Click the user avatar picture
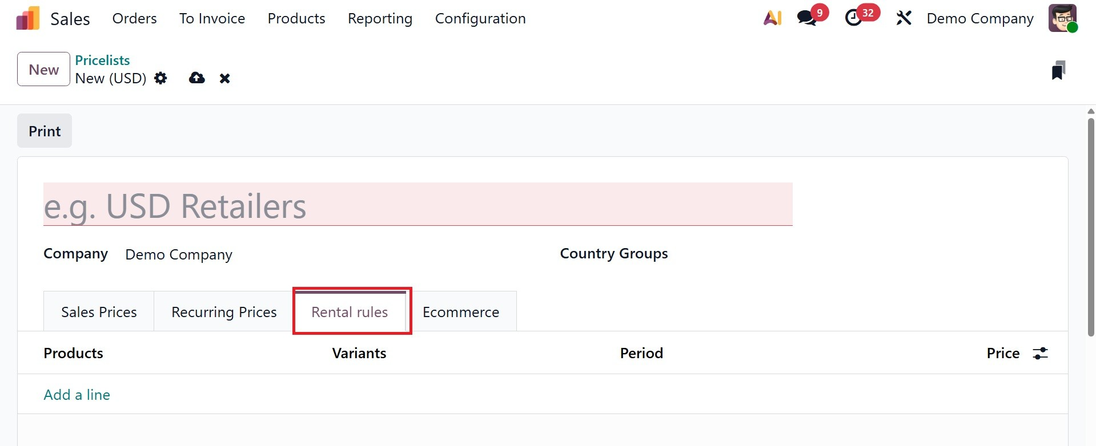The height and width of the screenshot is (446, 1096). (1062, 18)
